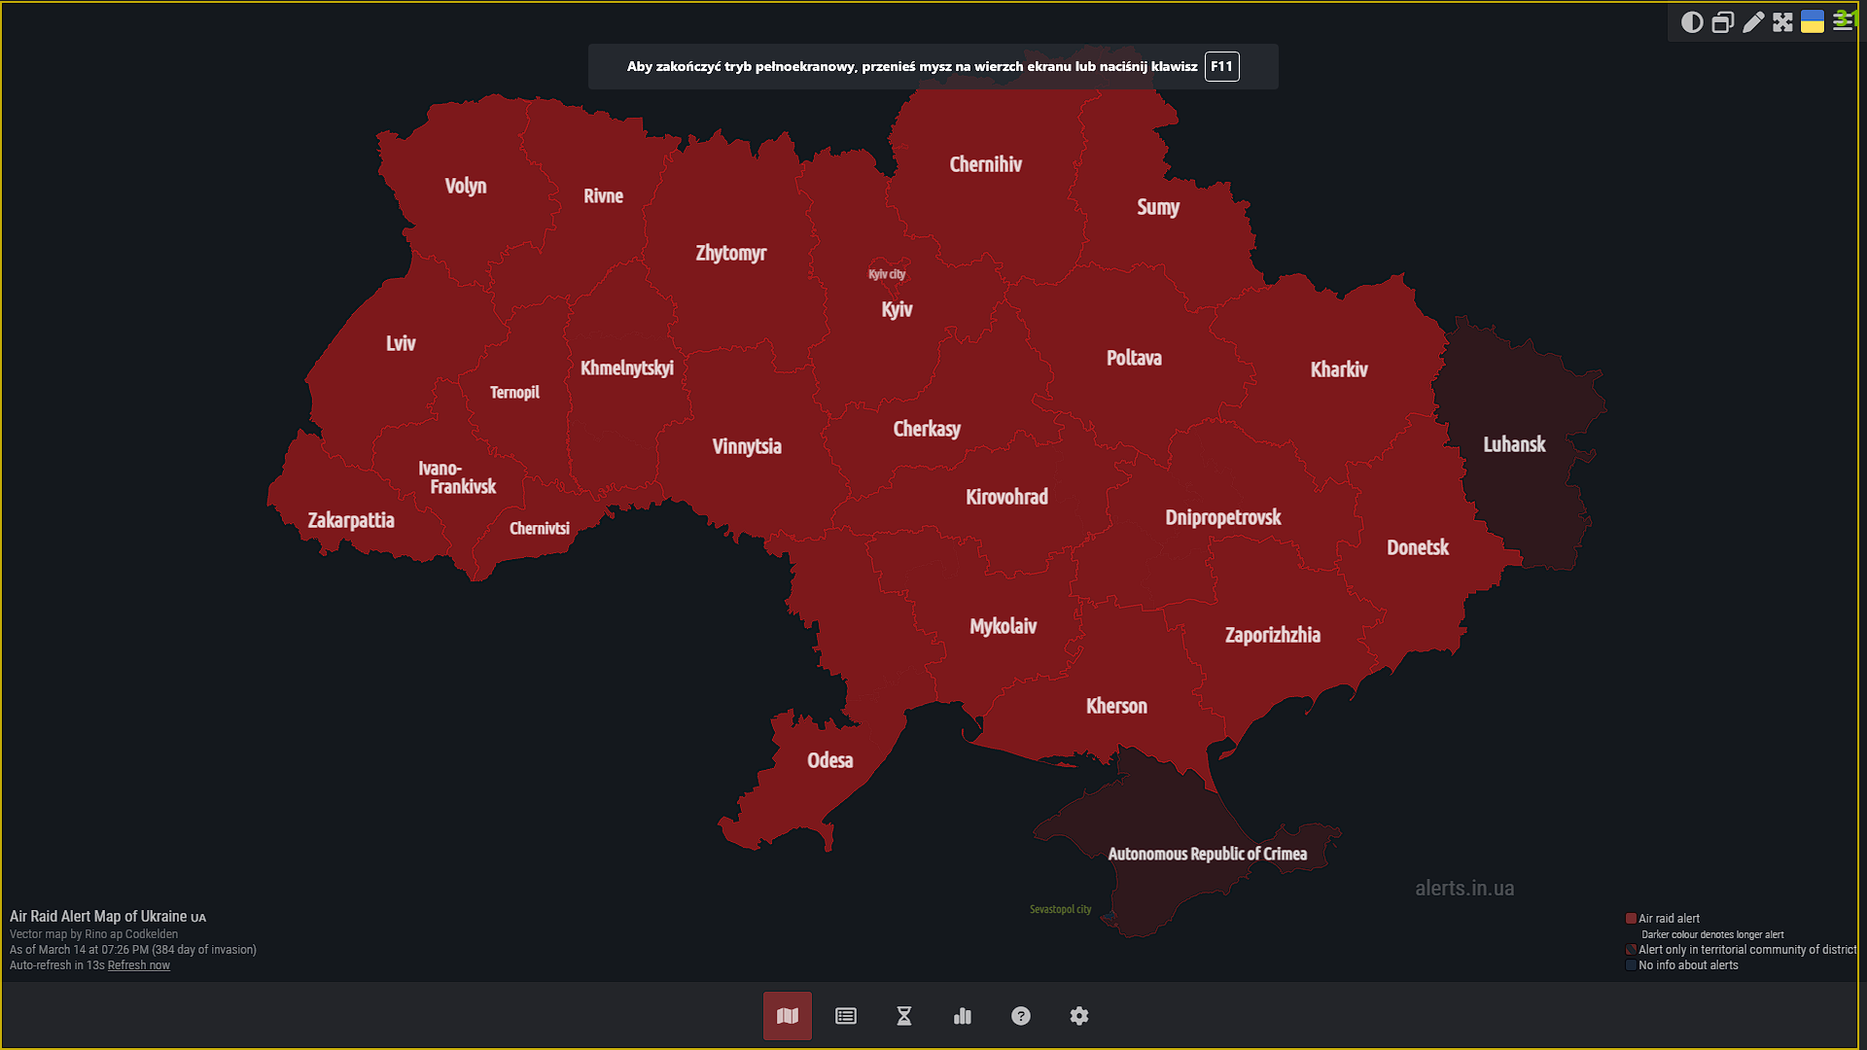Open the list view tab
Screen dimensions: 1867x1050
coord(846,1016)
